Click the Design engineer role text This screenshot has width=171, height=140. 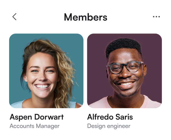[x=109, y=126]
